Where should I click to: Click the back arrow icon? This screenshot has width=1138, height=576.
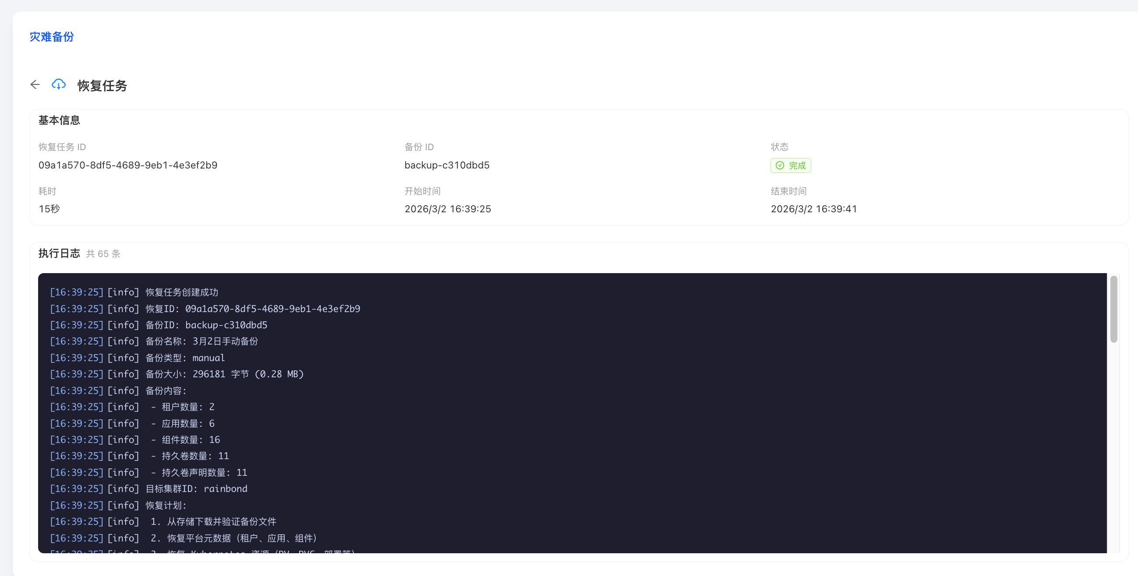pos(35,84)
